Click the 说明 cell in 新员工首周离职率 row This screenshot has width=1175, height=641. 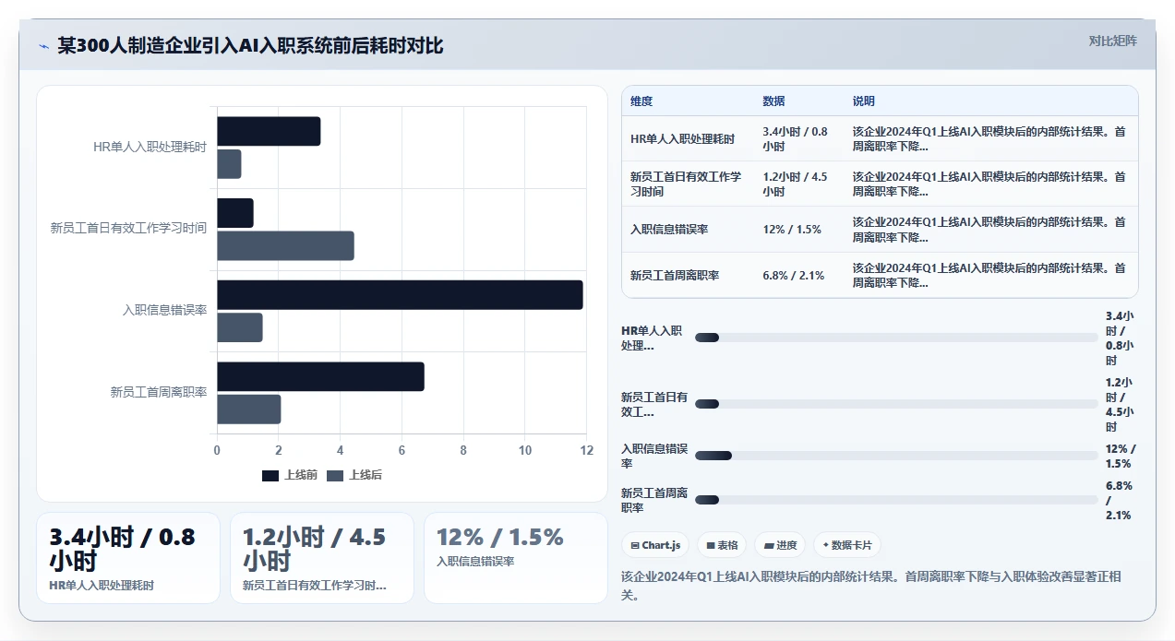(990, 275)
